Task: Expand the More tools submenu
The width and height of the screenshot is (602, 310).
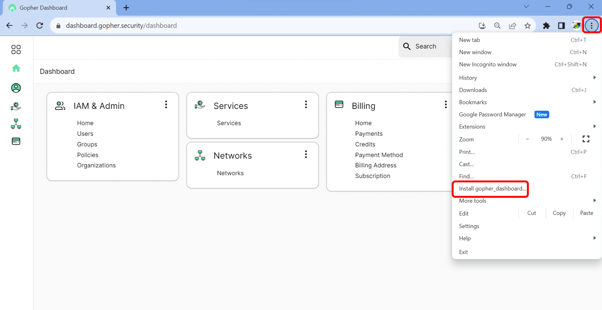Action: coord(526,201)
